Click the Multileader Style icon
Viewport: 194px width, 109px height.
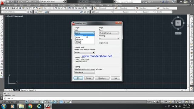point(158,8)
